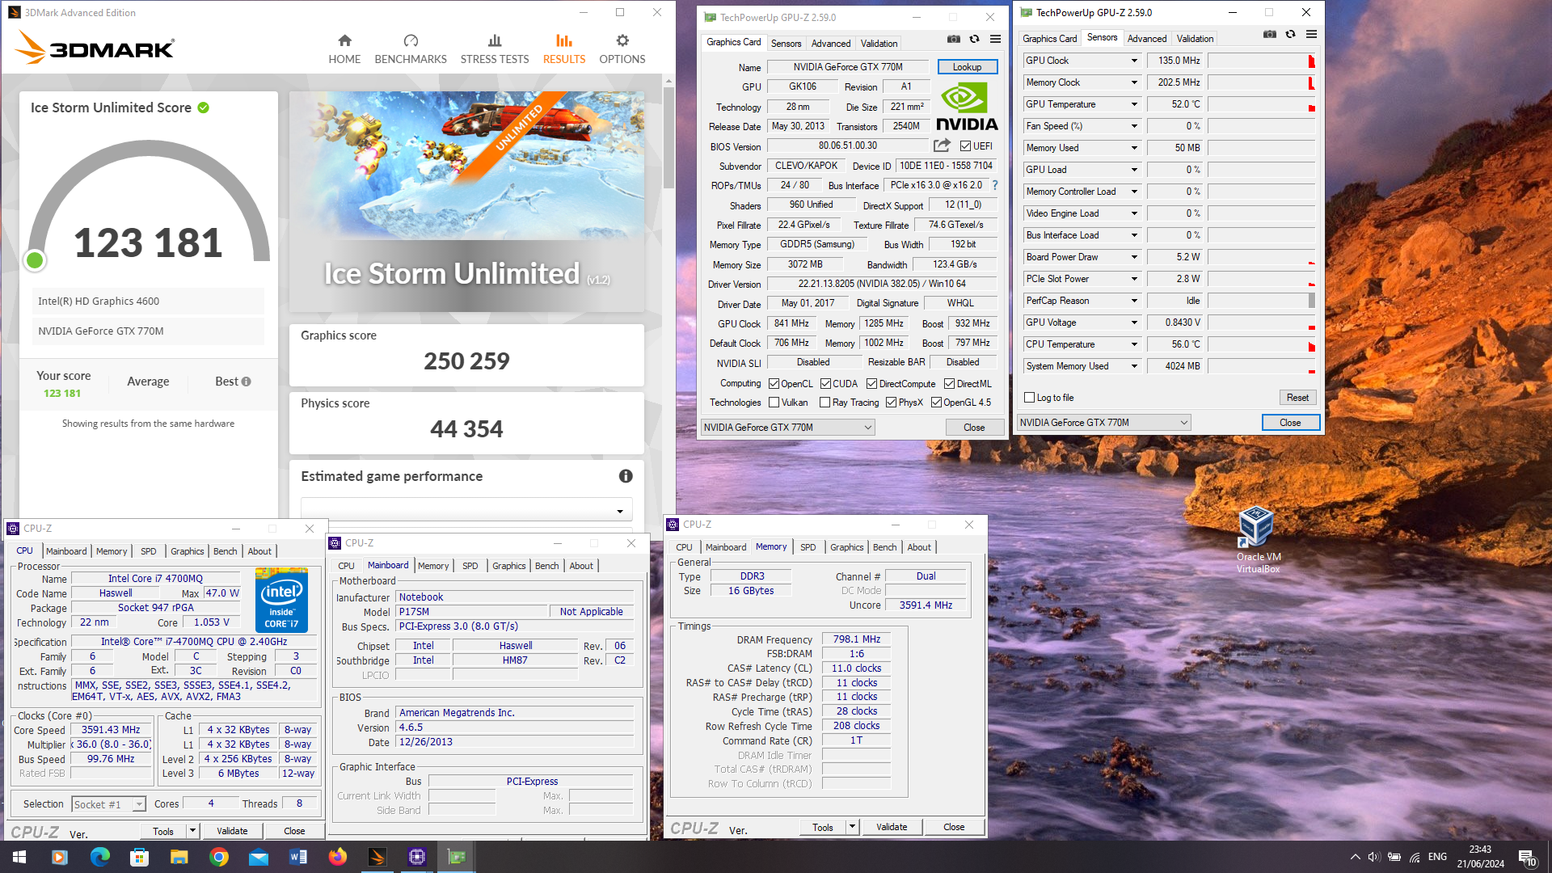Image resolution: width=1552 pixels, height=873 pixels.
Task: Open hamburger menu in GPU-Z Graphics Card window
Action: 996,39
